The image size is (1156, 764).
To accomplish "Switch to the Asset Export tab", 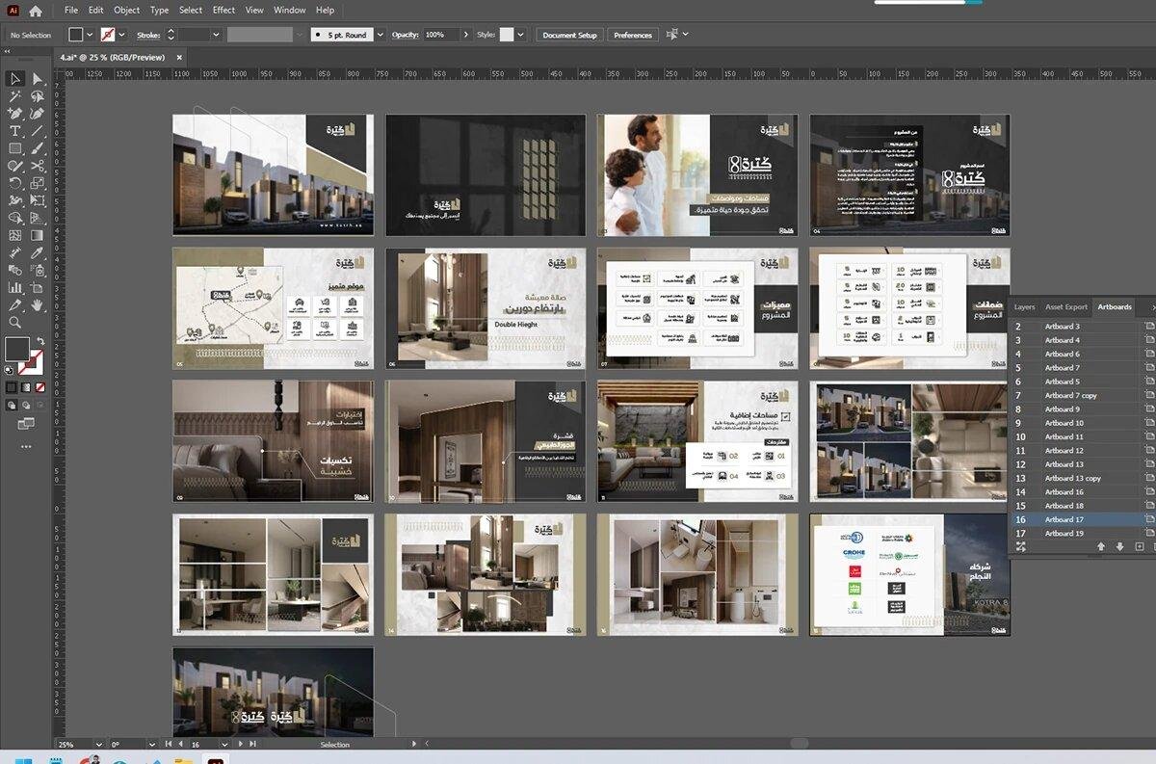I will pyautogui.click(x=1065, y=306).
